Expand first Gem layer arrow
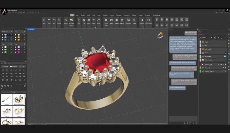This screenshot has height=133, width=230. click(x=16, y=35)
